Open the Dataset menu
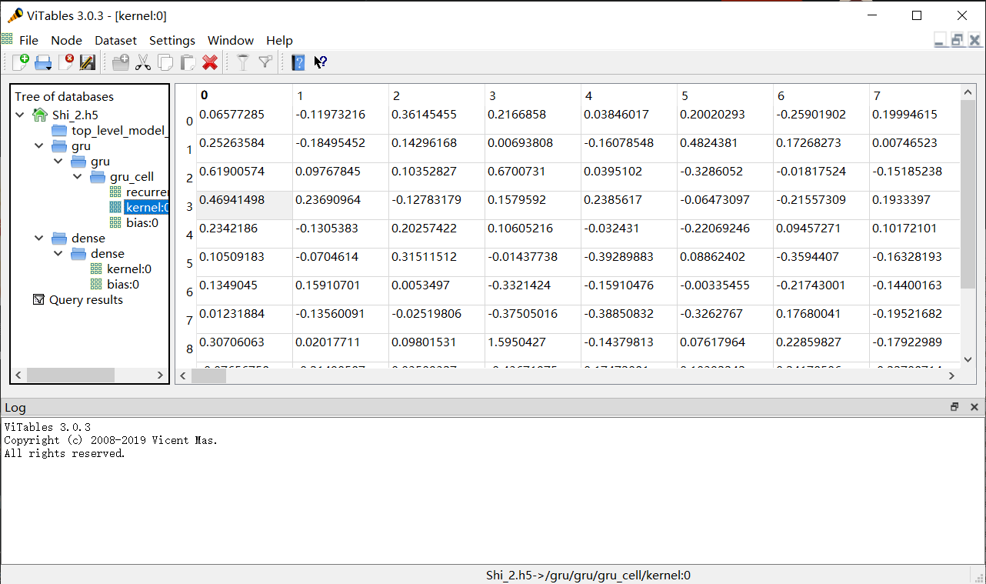The image size is (986, 584). (115, 40)
